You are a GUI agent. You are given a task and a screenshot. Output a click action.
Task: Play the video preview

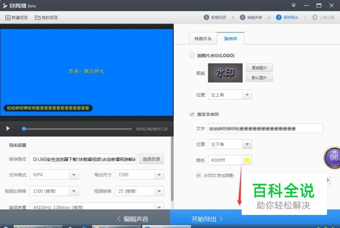click(8, 129)
